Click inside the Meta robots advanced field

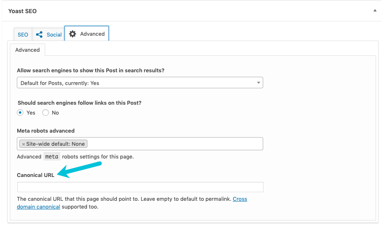[172, 144]
